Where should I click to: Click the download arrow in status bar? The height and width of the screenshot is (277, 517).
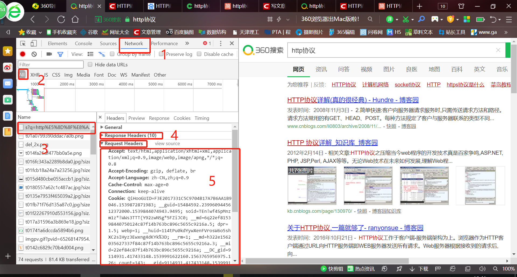point(412,269)
